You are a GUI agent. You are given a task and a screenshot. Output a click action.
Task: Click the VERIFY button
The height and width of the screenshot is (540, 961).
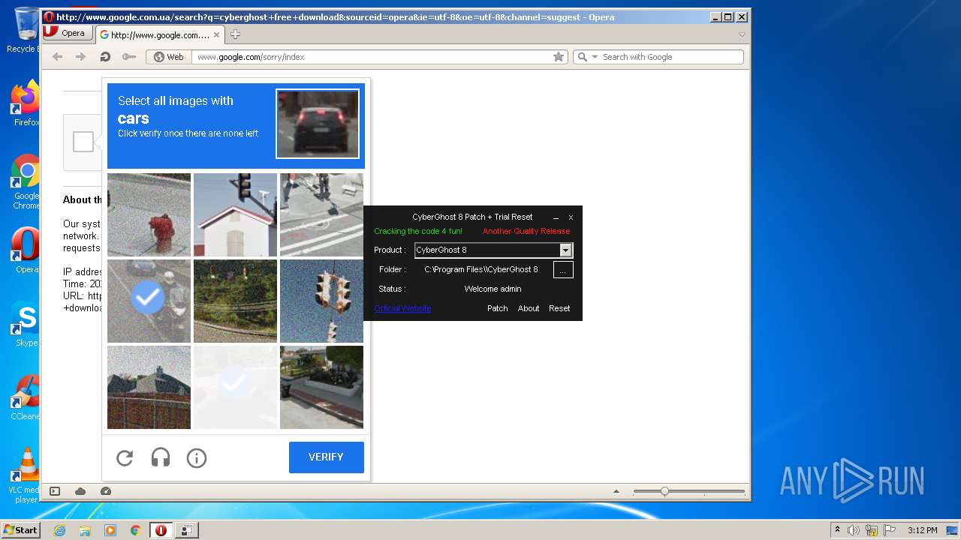327,457
